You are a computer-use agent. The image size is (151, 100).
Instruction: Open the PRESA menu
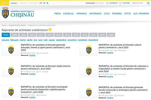pos(57,13)
